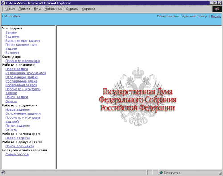Open the Встречи link
Image resolution: width=223 pixels, height=176 pixels.
(12, 53)
